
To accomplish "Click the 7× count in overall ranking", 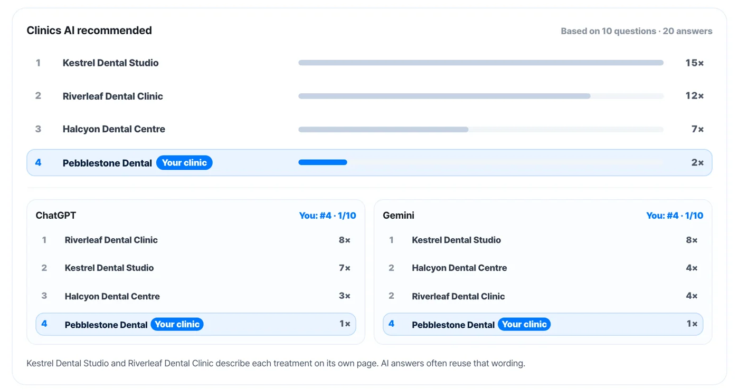I will 697,129.
